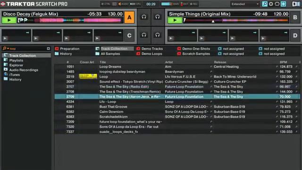The height and width of the screenshot is (170, 302).
Task: Click the search field containing loop
Action: [x=28, y=49]
